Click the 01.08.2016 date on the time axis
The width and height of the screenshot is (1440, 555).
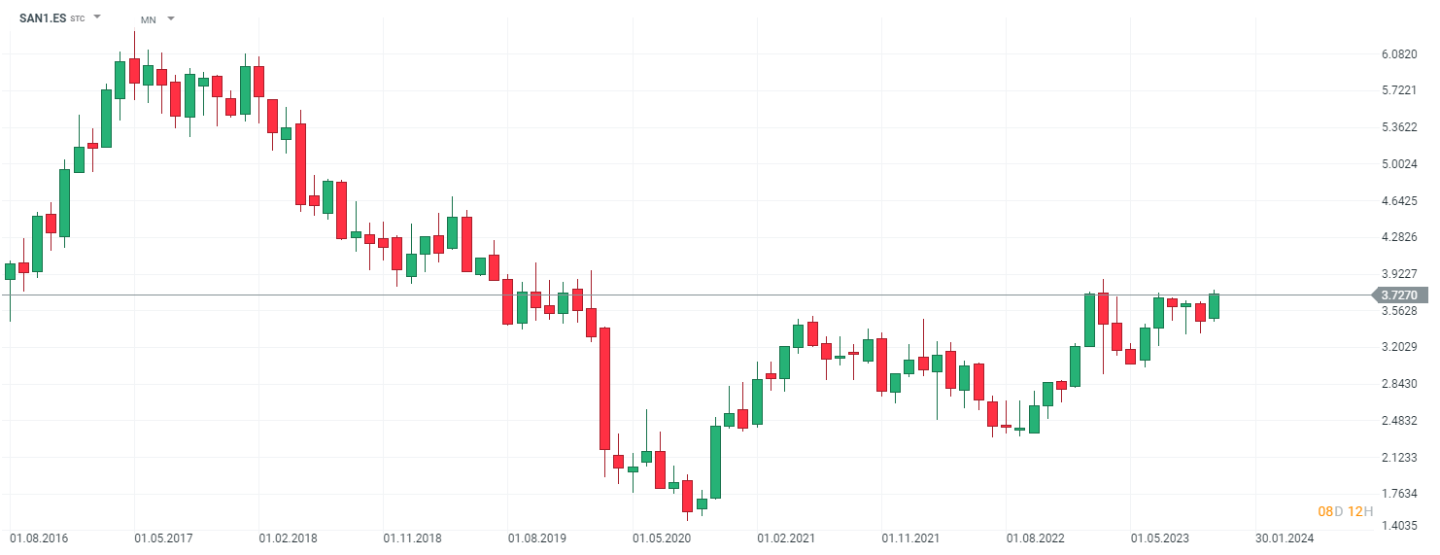tap(38, 537)
